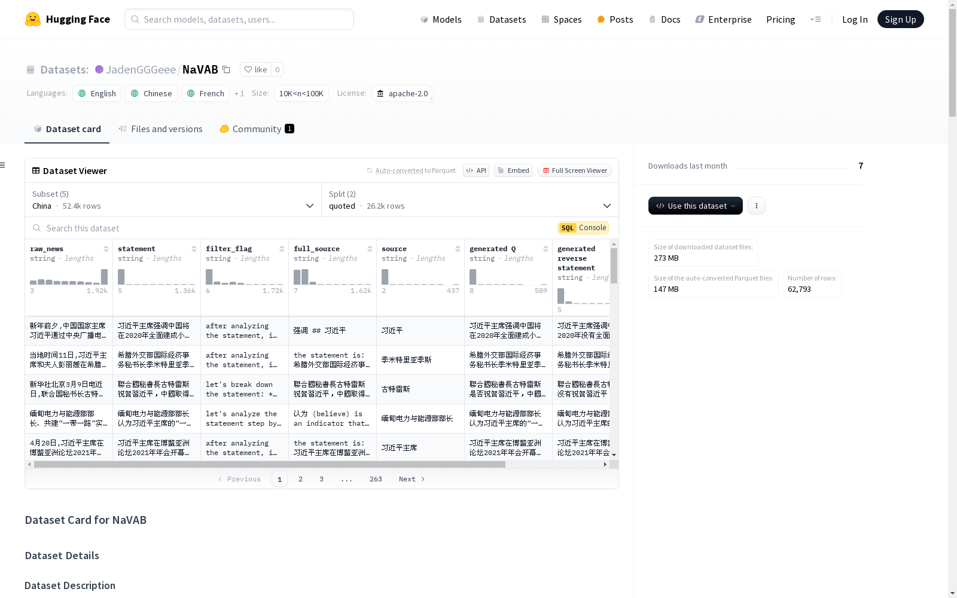The width and height of the screenshot is (957, 598).
Task: Click the full_source length histogram
Action: point(333,277)
